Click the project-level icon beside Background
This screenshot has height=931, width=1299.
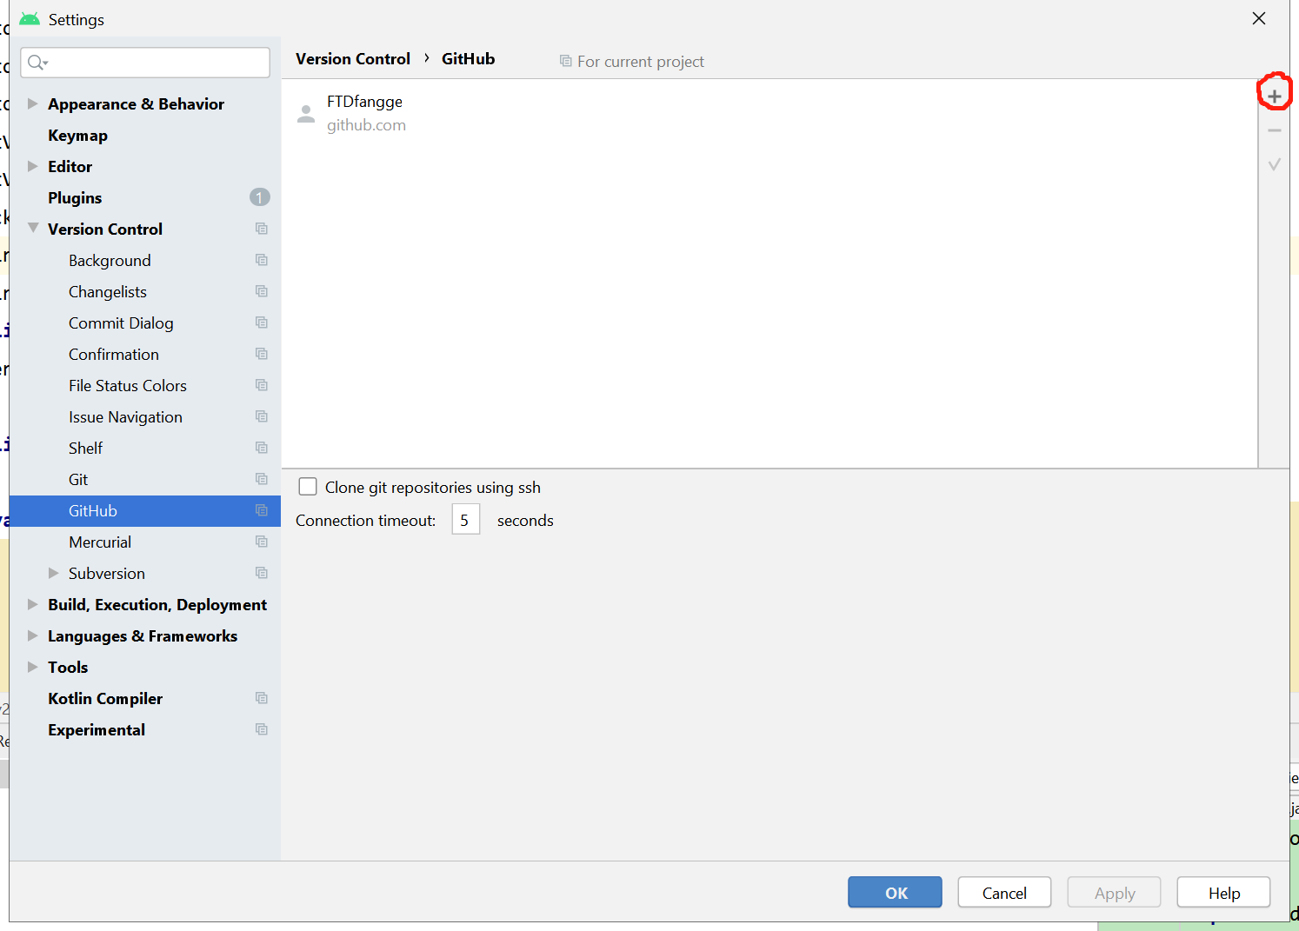(x=262, y=260)
